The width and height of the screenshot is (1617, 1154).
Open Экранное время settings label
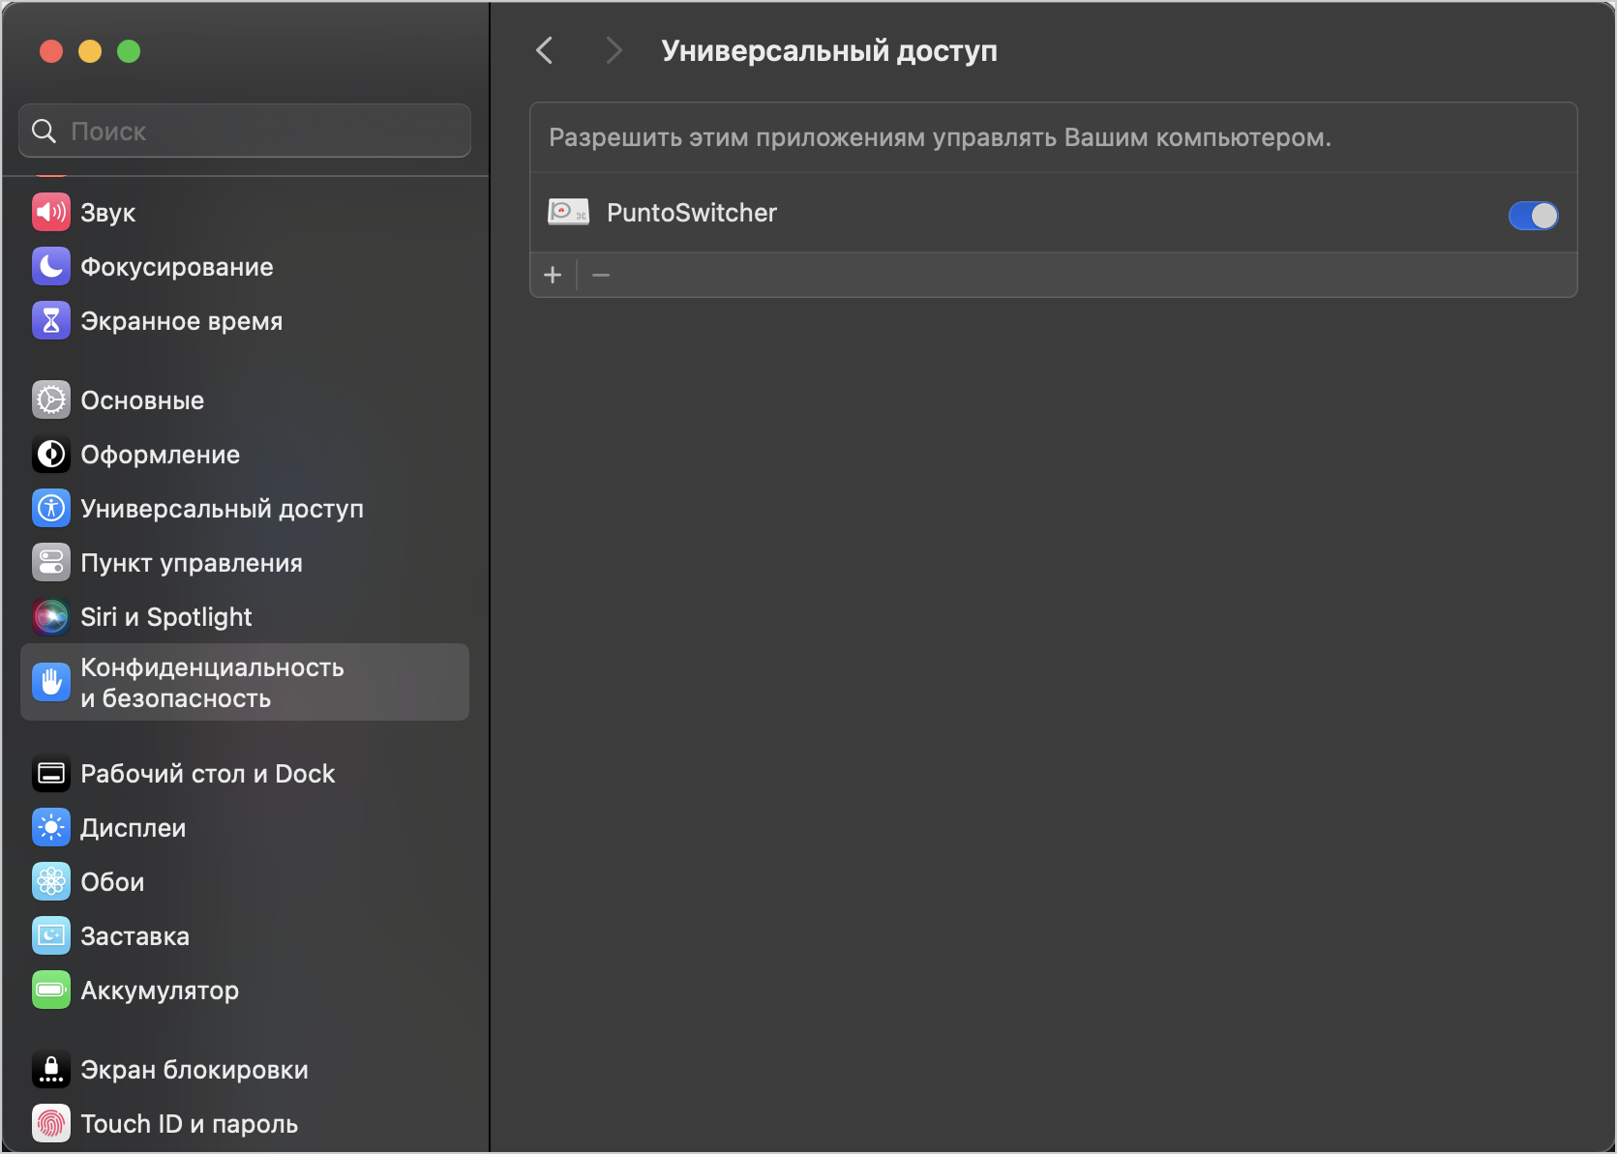pyautogui.click(x=182, y=321)
